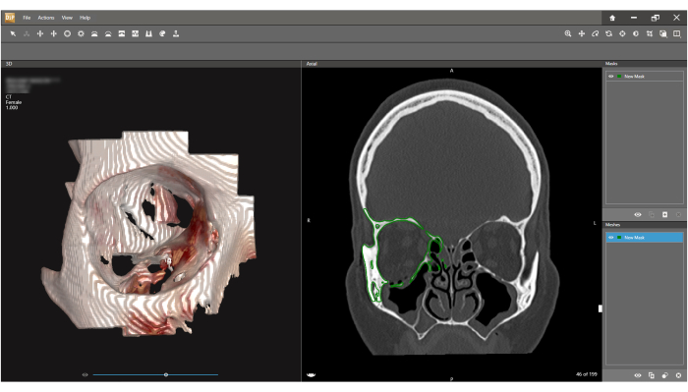Click the filled dome tool icon

[x=94, y=33]
